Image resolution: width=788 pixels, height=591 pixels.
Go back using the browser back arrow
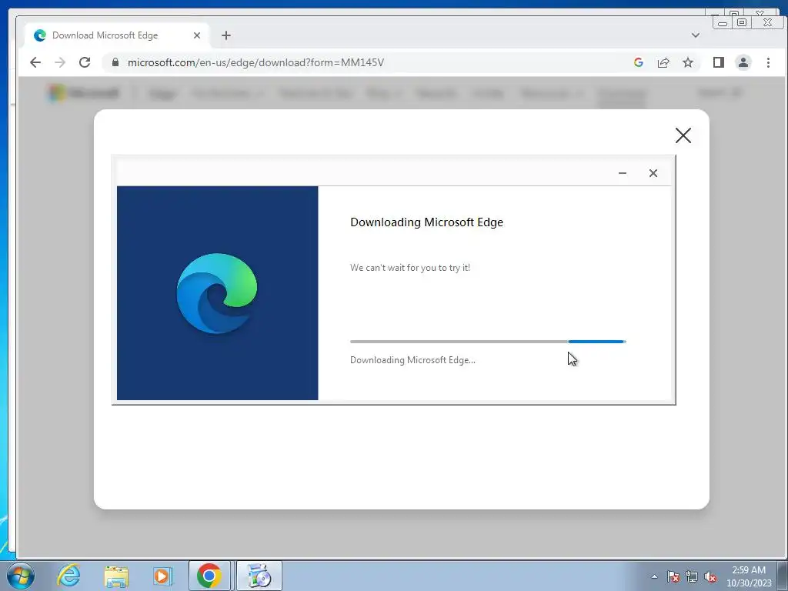pyautogui.click(x=35, y=62)
